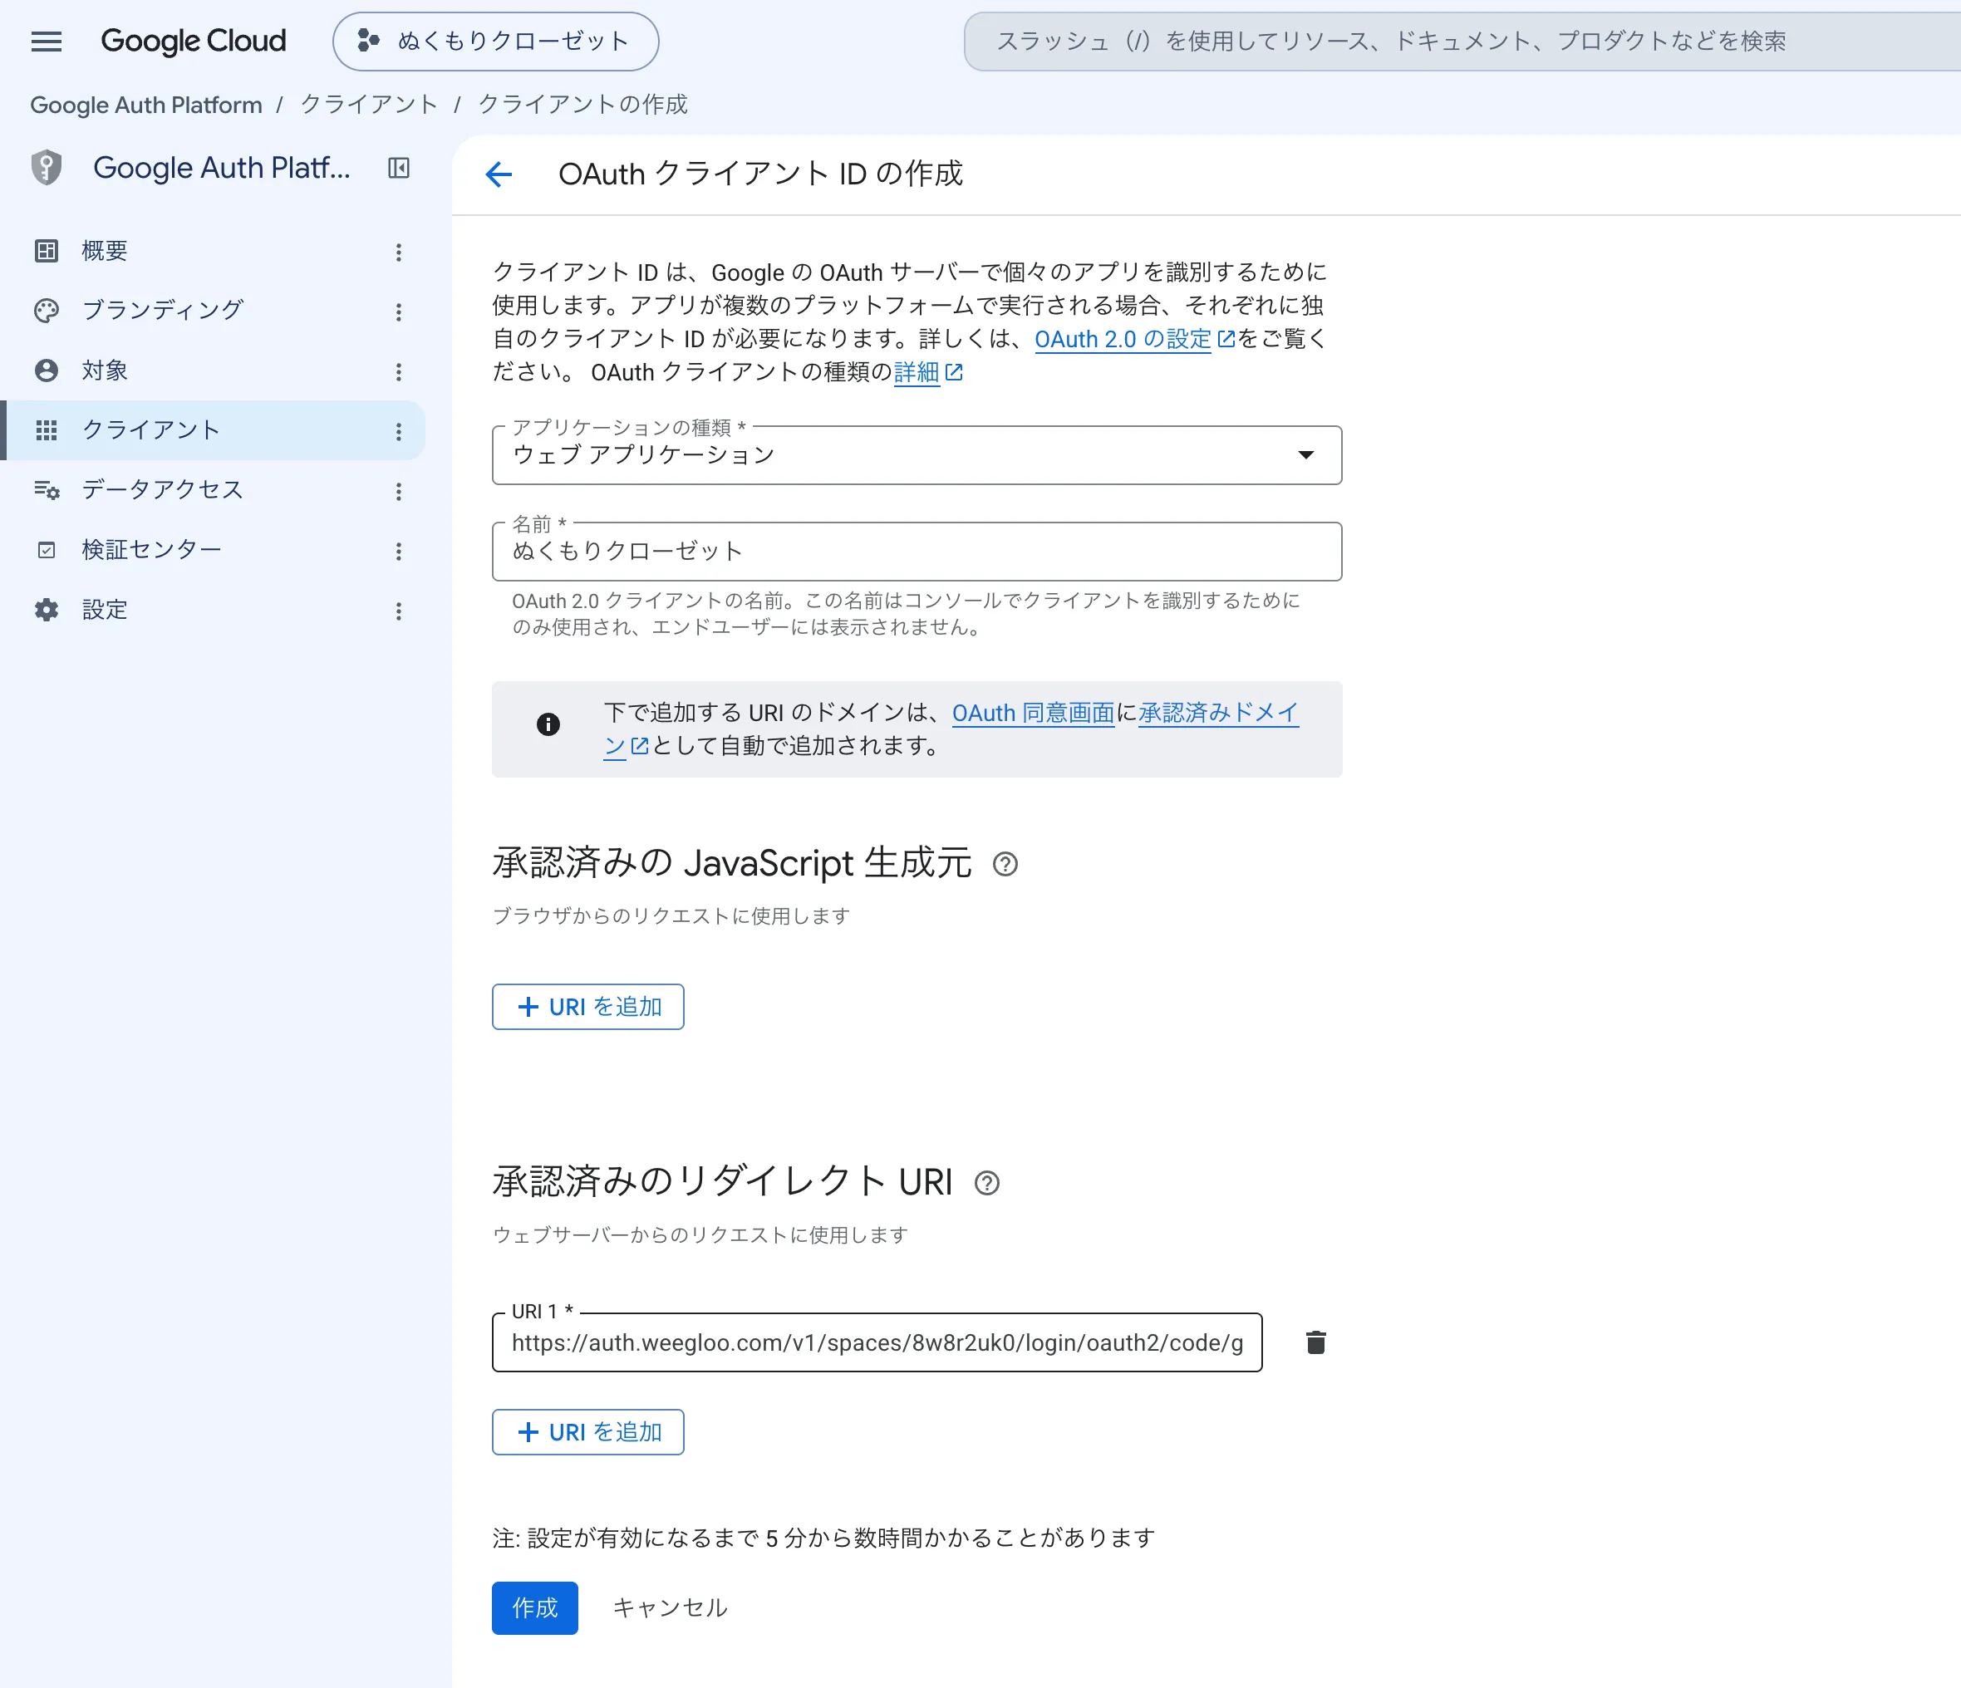Add URI under リダイレクト URI
This screenshot has height=1688, width=1961.
[x=587, y=1431]
